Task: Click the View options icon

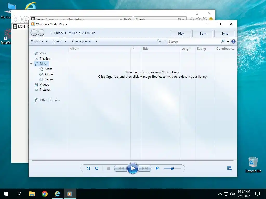Action: 159,41
